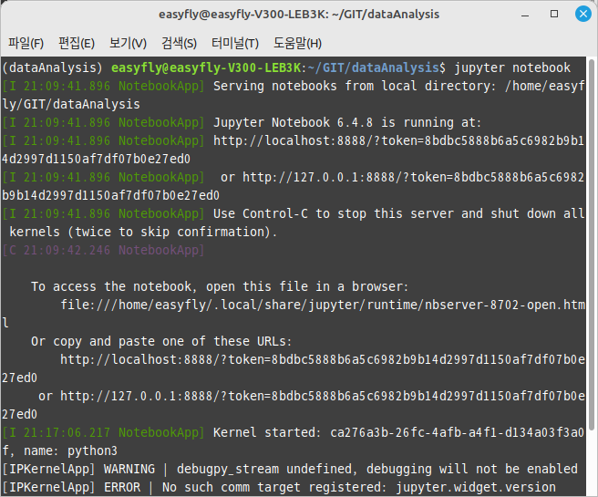Open the 터미널(T) menu

click(x=235, y=43)
